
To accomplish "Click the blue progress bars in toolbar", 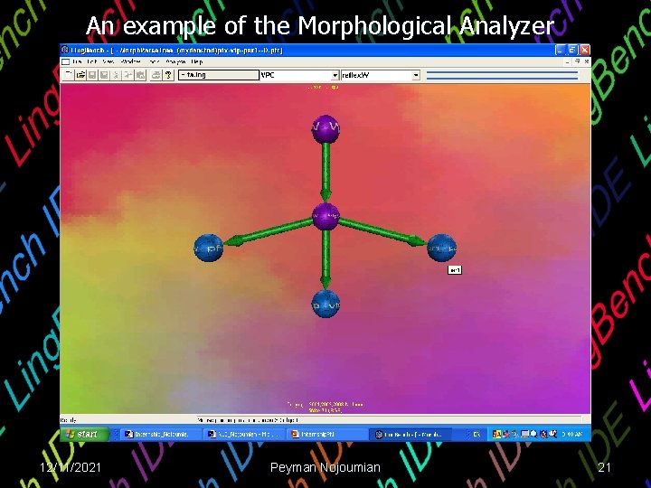I will click(x=502, y=75).
